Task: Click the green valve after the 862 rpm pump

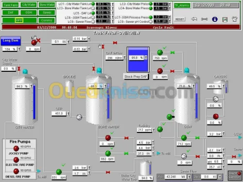Action: tap(126, 153)
